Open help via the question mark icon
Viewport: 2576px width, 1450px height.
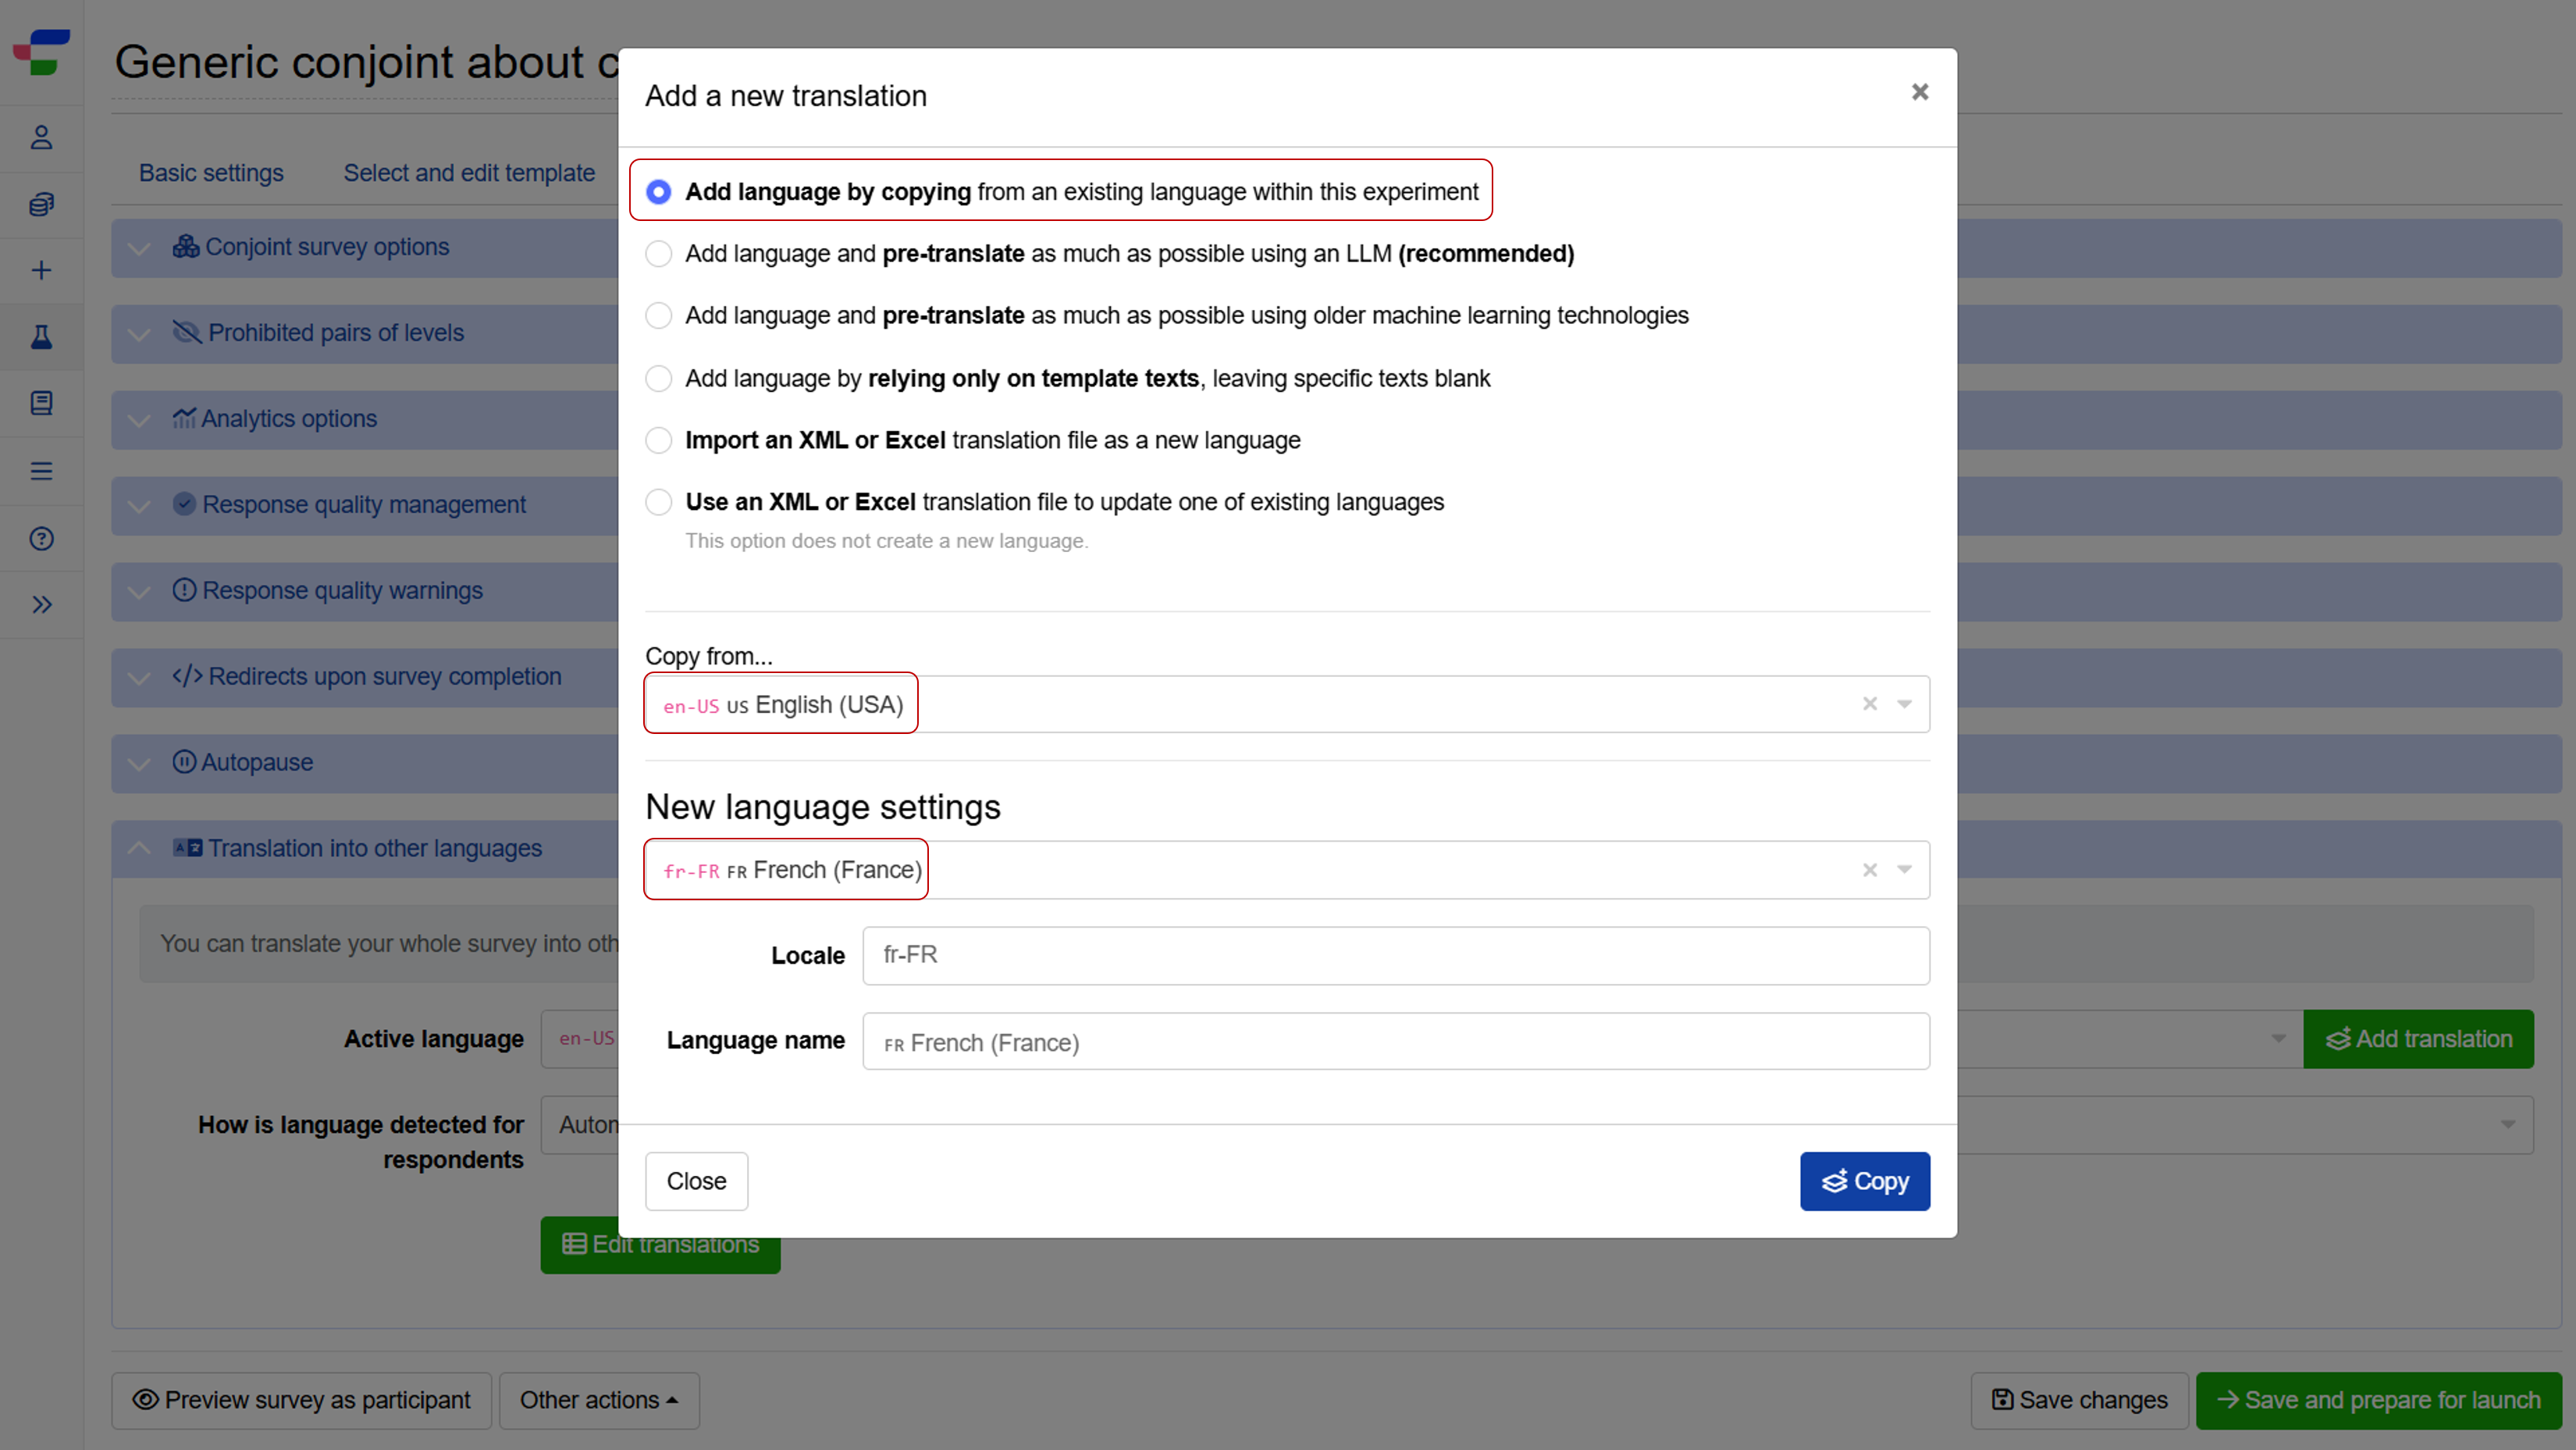tap(41, 538)
